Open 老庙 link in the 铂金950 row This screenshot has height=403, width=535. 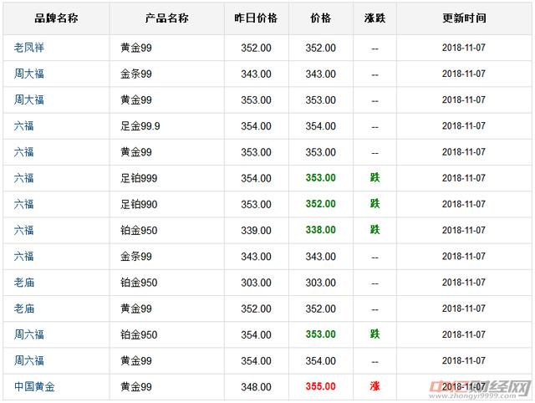click(x=24, y=283)
